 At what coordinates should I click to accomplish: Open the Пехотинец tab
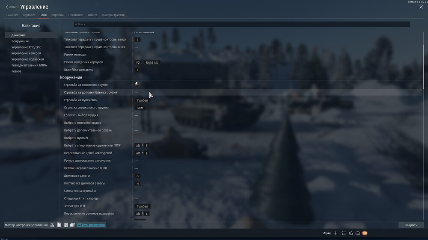[x=76, y=15]
